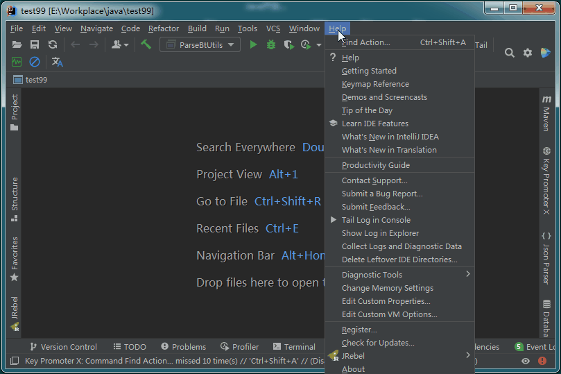Screen dimensions: 561x374
Task: Open the Favorites tool window
Action: (x=15, y=259)
